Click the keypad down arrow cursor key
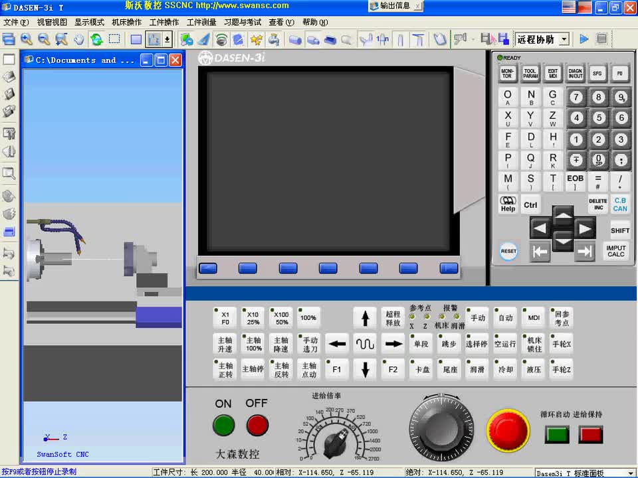This screenshot has width=638, height=478. (x=563, y=241)
